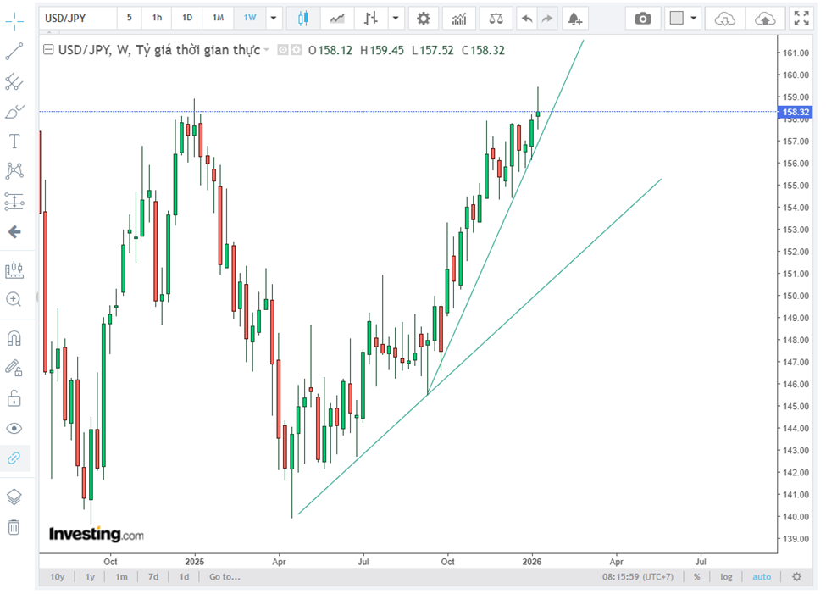Expand the legend title dropdown arrow

(x=267, y=50)
